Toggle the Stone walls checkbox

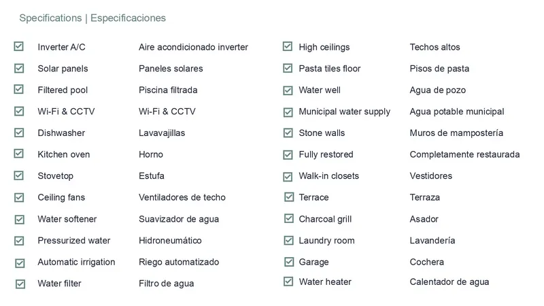pyautogui.click(x=288, y=133)
